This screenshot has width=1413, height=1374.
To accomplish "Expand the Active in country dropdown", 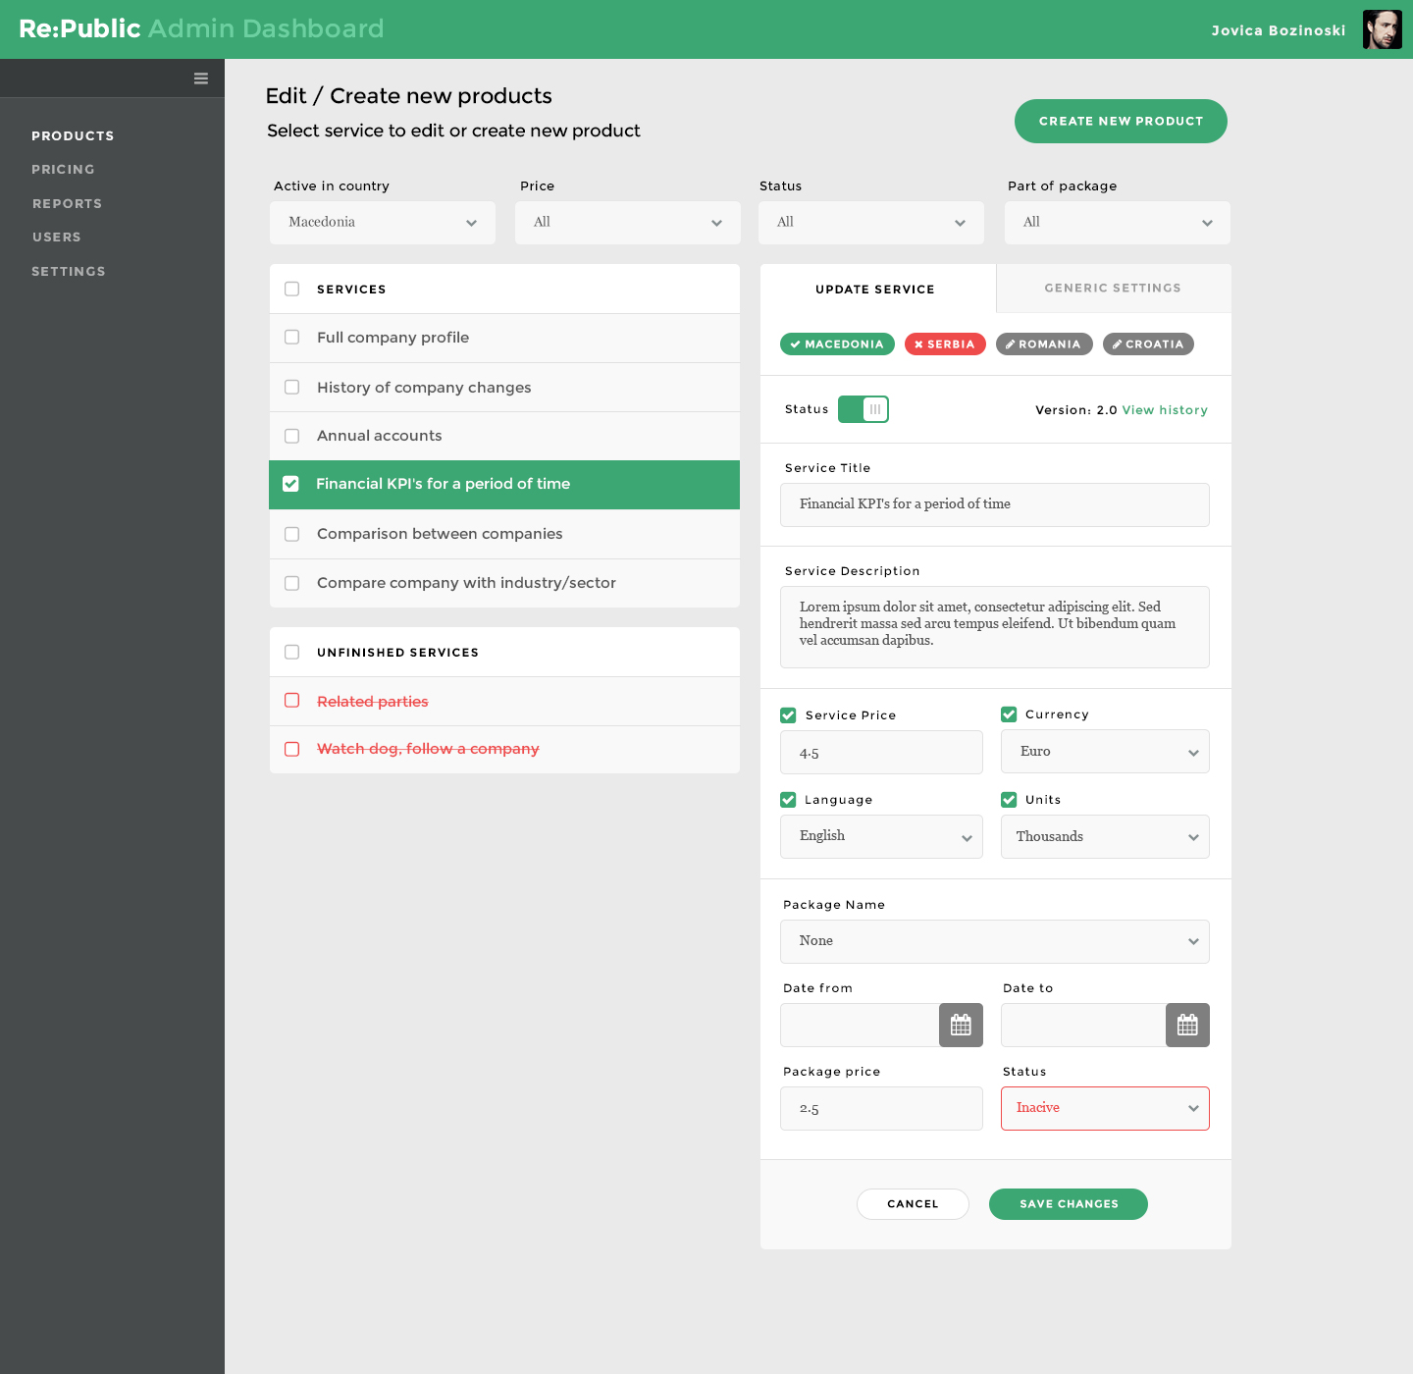I will [x=383, y=223].
